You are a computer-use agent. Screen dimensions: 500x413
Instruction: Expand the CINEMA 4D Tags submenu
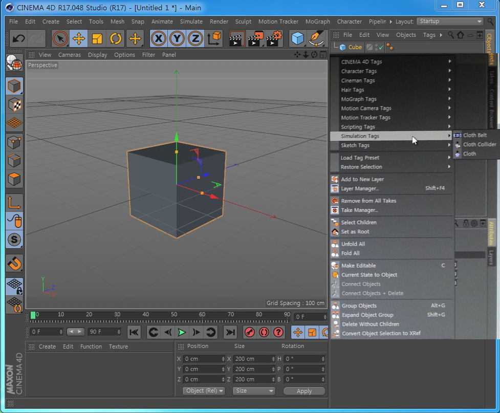392,61
